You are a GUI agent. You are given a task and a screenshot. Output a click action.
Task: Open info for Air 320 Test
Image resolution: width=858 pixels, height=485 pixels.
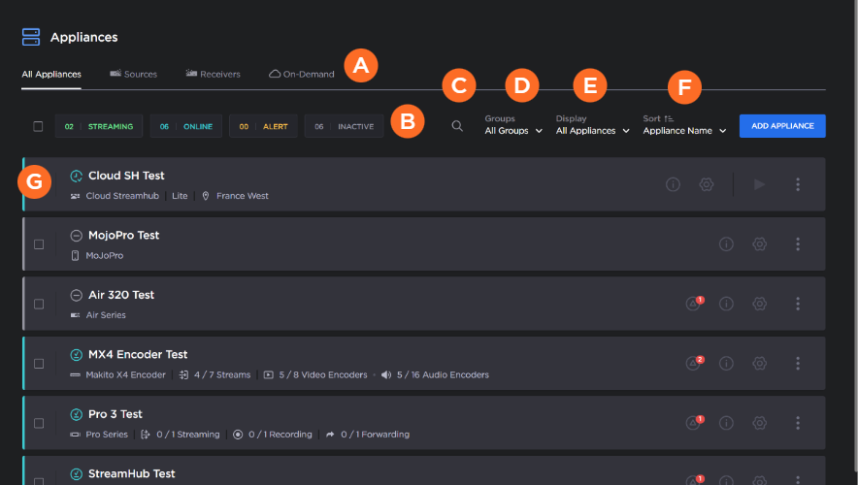point(726,304)
